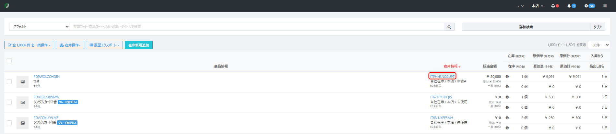Click info icon beside ITPHHSNQ2U9T 1個 stock
The width and height of the screenshot is (616, 134).
click(x=507, y=77)
